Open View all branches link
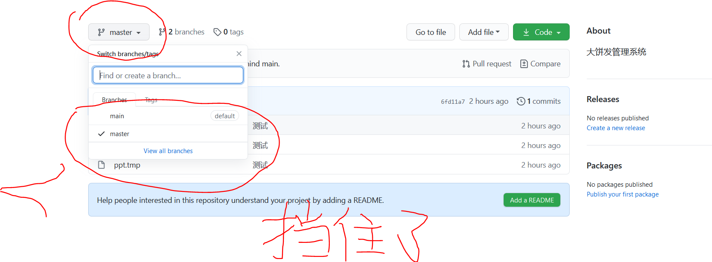The width and height of the screenshot is (712, 262). 168,151
